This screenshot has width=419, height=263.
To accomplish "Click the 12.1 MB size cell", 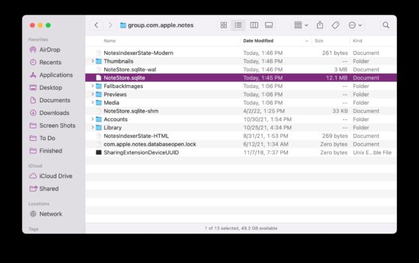I will 337,78.
